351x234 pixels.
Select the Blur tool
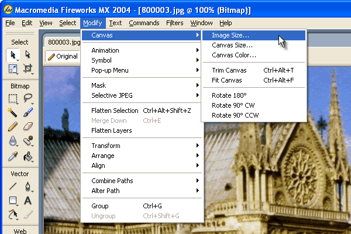pyautogui.click(x=13, y=141)
